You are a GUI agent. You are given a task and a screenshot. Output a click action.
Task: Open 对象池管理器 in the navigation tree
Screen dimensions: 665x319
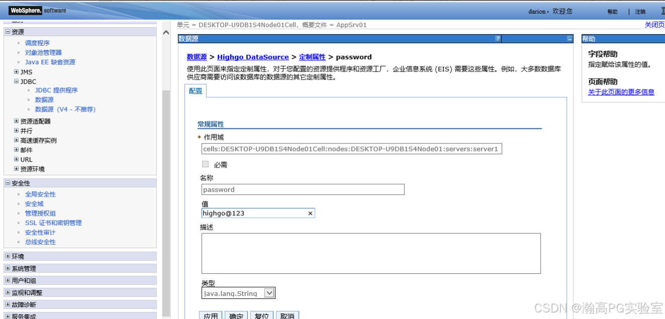[x=43, y=53]
